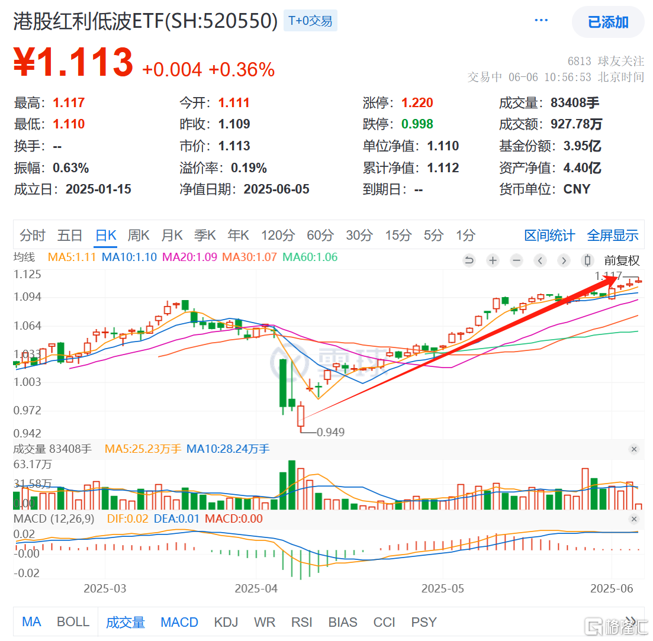Close the 成交量 volume panel
The height and width of the screenshot is (641, 653).
(634, 449)
